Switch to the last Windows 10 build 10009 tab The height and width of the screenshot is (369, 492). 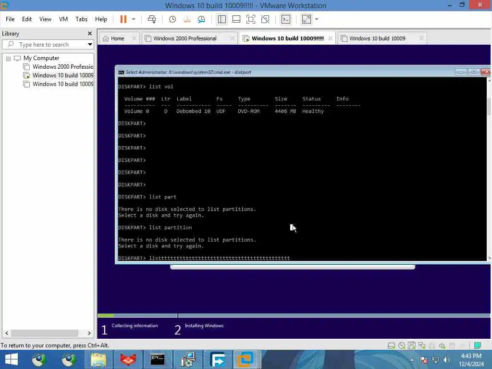coord(378,38)
